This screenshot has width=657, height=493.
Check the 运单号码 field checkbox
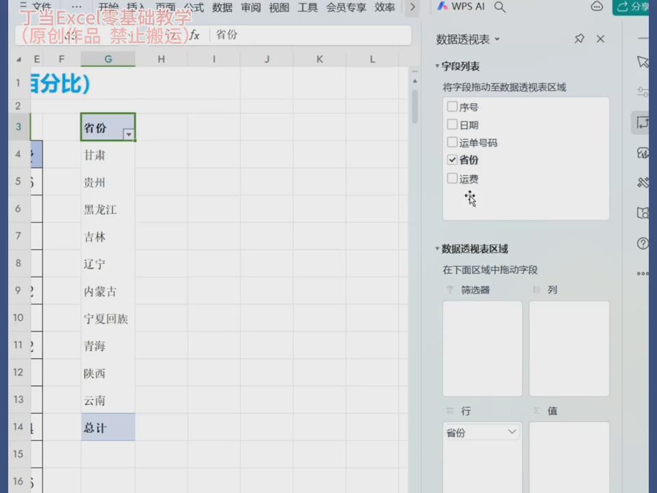coord(452,142)
